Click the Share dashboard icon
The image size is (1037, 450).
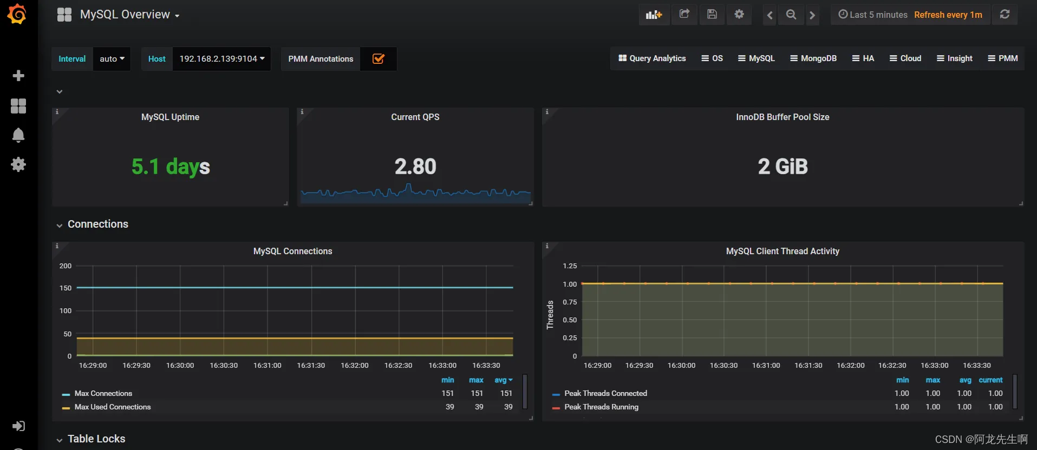(x=684, y=15)
